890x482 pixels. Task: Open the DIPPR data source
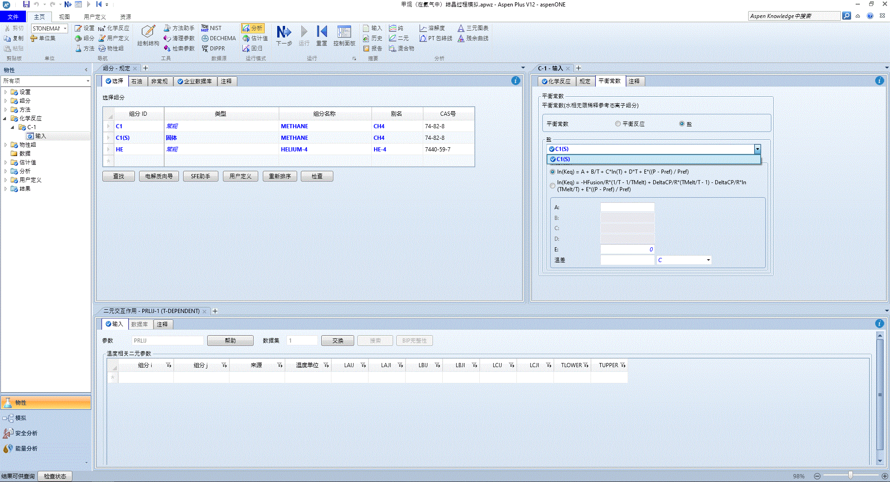click(x=213, y=49)
